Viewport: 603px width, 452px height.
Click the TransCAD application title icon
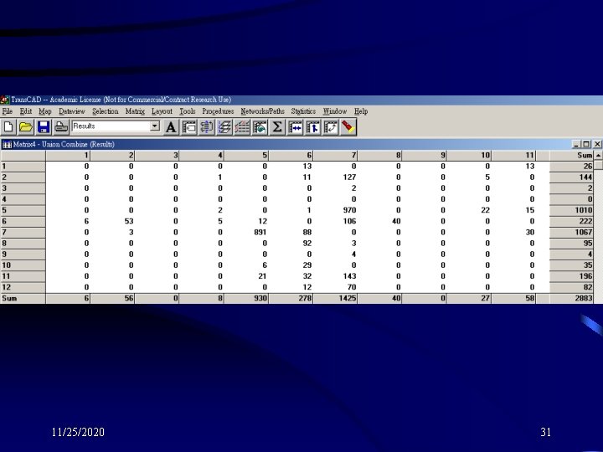[x=5, y=100]
